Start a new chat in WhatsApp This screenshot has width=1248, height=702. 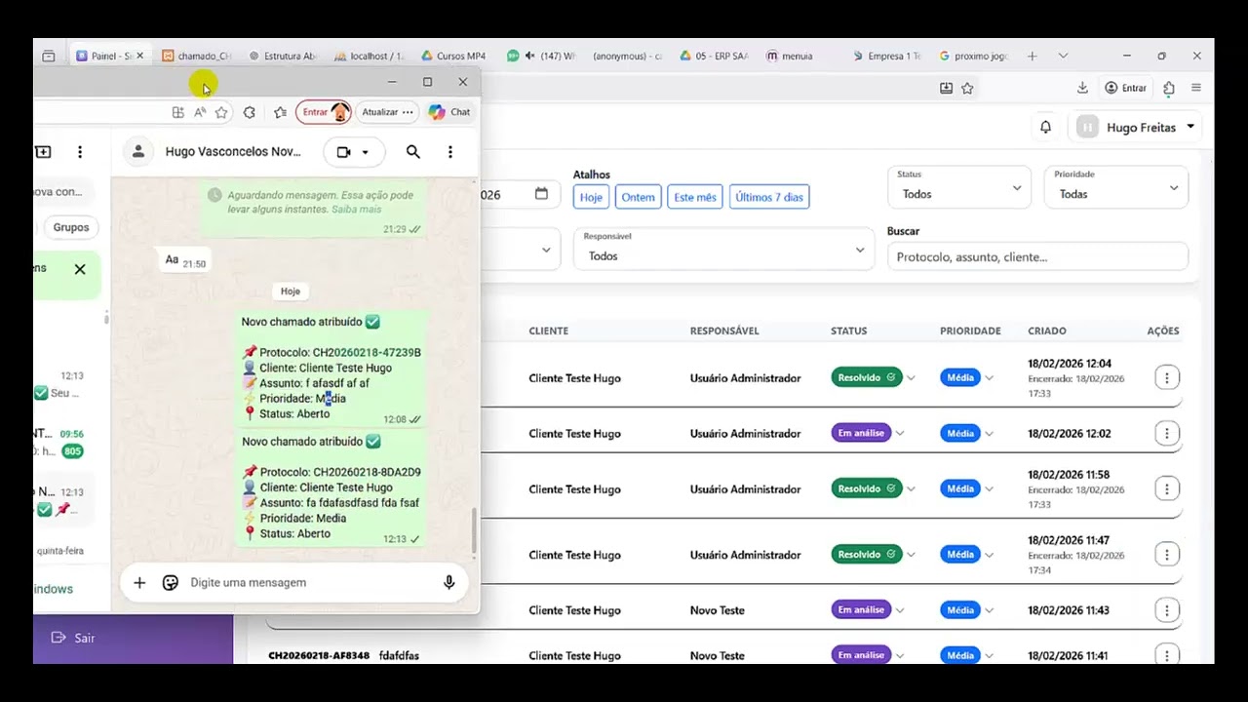43,152
